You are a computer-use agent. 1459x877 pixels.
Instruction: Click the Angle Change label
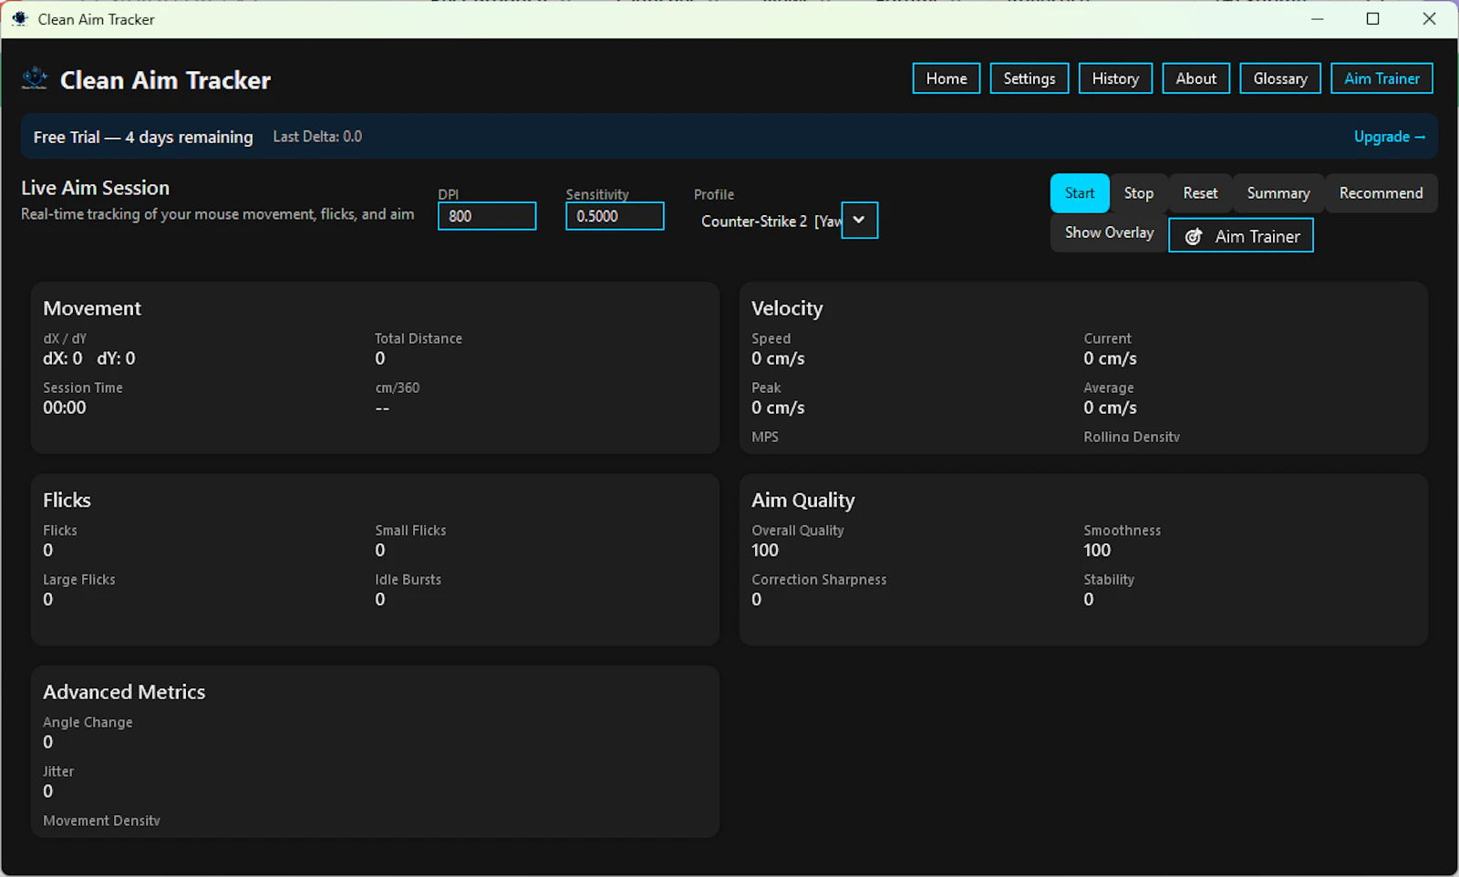pos(88,722)
